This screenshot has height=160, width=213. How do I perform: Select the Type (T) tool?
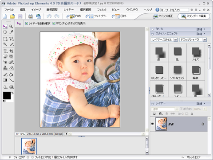point(5,51)
